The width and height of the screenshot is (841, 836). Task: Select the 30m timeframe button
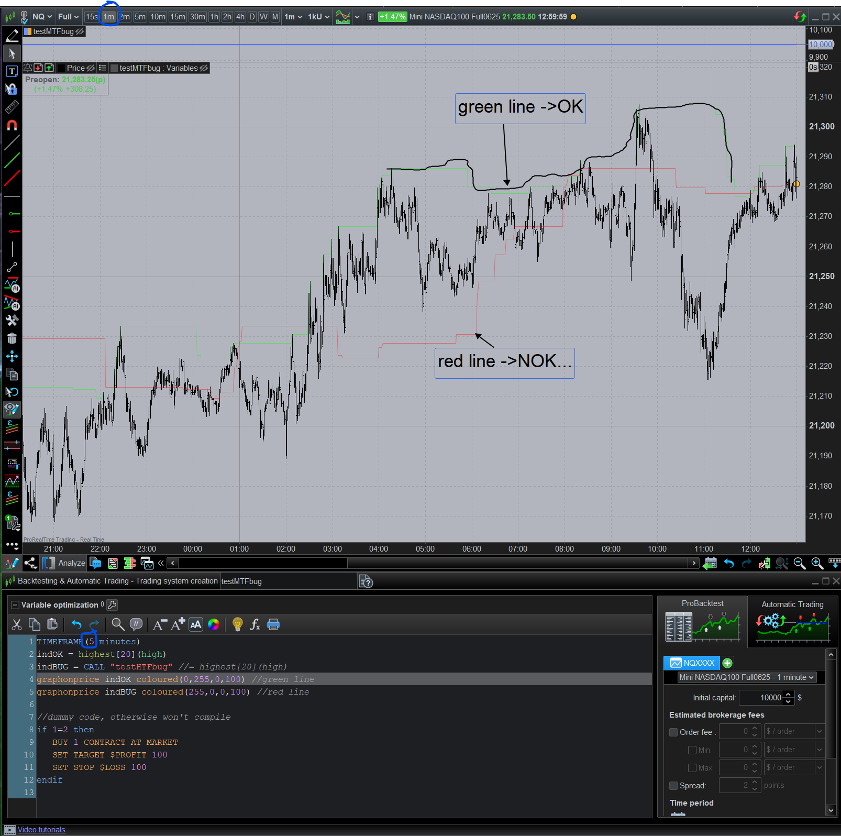(197, 17)
